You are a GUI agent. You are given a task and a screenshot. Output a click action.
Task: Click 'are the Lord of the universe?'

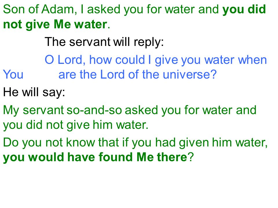pos(138,75)
